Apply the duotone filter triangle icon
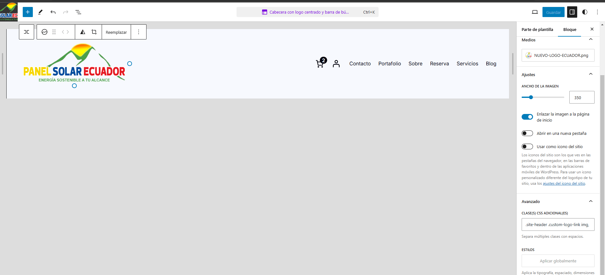The width and height of the screenshot is (605, 275). (83, 32)
